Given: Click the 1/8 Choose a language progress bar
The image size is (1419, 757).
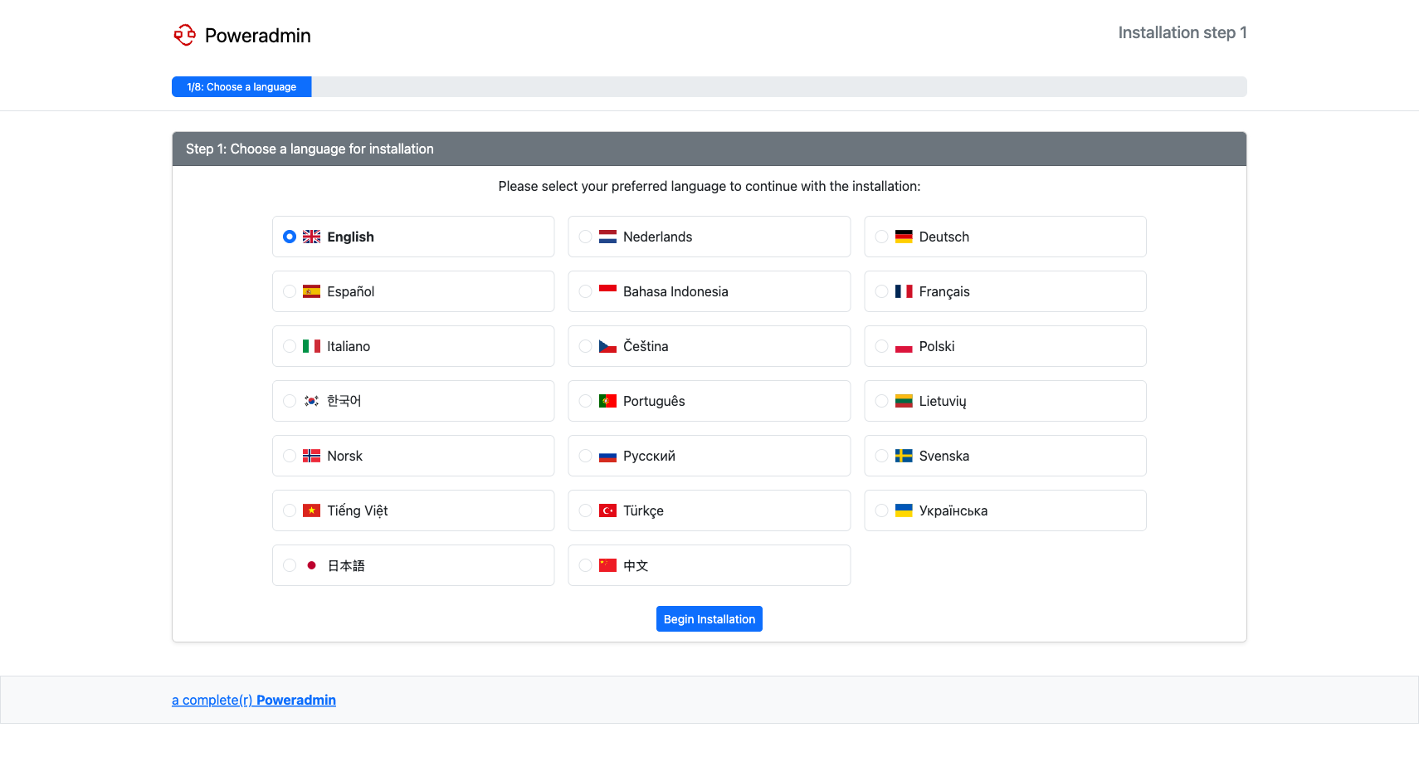Looking at the screenshot, I should [x=241, y=87].
